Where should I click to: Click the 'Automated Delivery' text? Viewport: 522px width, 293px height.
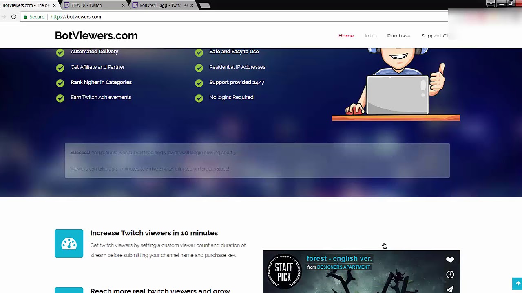(94, 52)
